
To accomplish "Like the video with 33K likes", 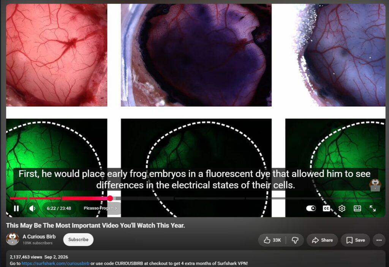I will click(x=272, y=240).
